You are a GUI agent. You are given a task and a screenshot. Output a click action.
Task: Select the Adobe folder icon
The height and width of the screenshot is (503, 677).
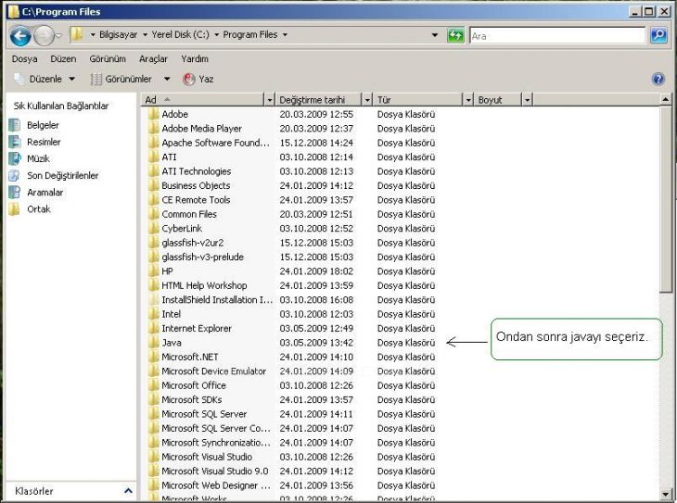click(153, 114)
